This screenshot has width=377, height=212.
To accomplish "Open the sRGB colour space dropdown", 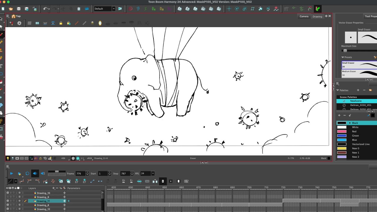I will [x=89, y=158].
